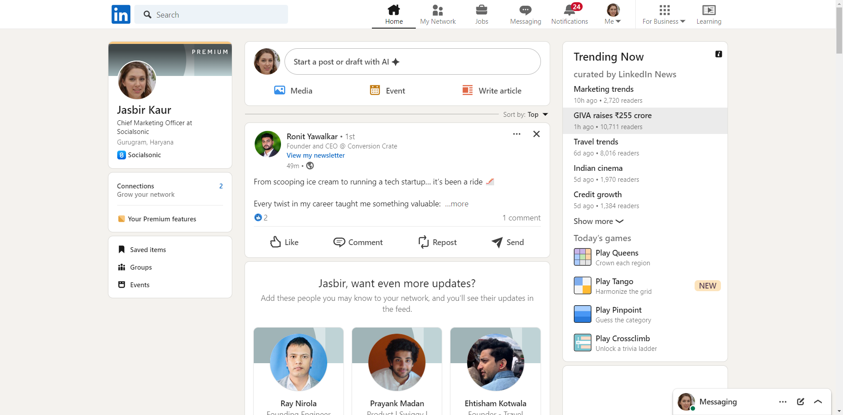The image size is (843, 415).
Task: Add Media to a new post
Action: tap(293, 90)
